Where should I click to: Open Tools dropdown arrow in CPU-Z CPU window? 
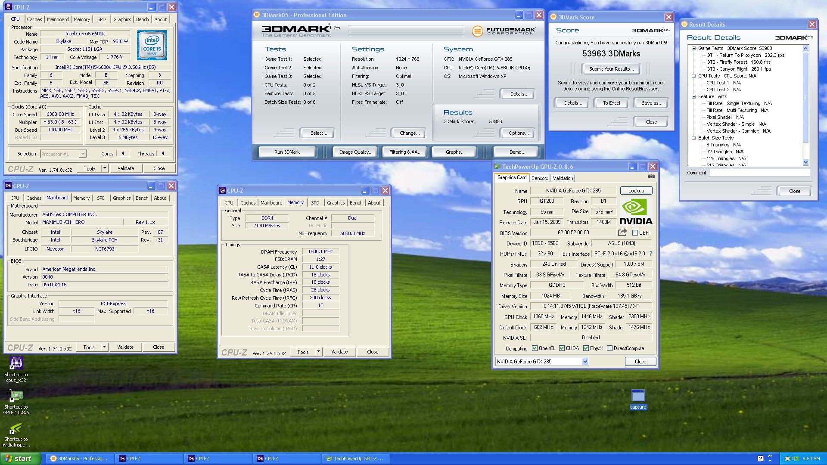pyautogui.click(x=105, y=168)
